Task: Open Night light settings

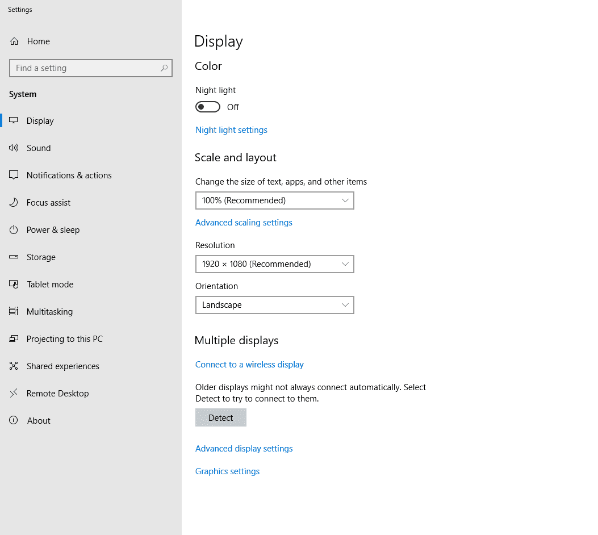Action: click(231, 129)
